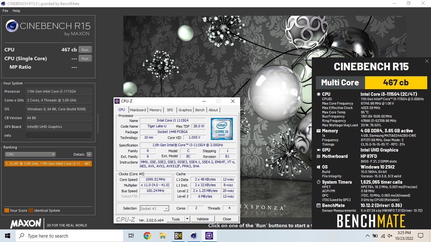Switch to the Memory tab in CPU-Z
Image resolution: width=431 pixels, height=242 pixels.
(x=156, y=110)
